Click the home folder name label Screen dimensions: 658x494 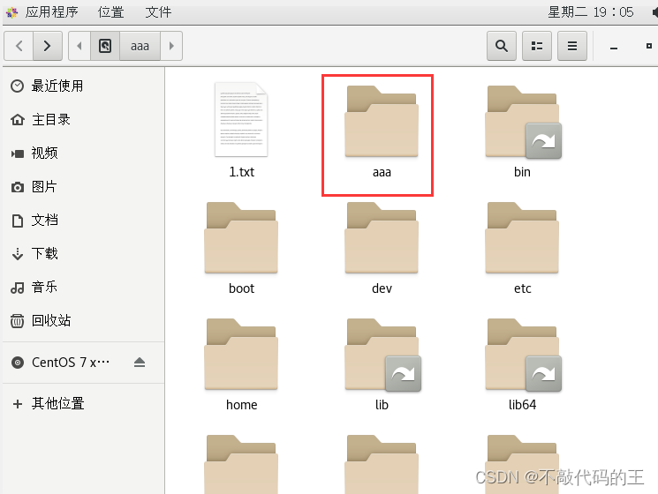pos(241,405)
